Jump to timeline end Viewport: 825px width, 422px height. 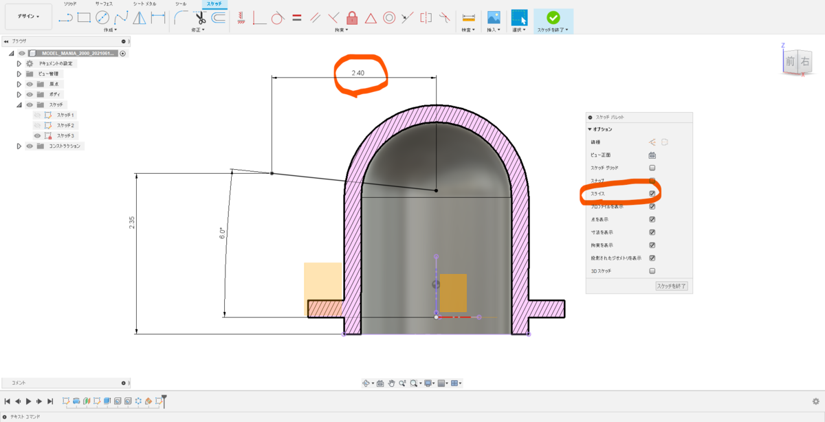pyautogui.click(x=50, y=401)
